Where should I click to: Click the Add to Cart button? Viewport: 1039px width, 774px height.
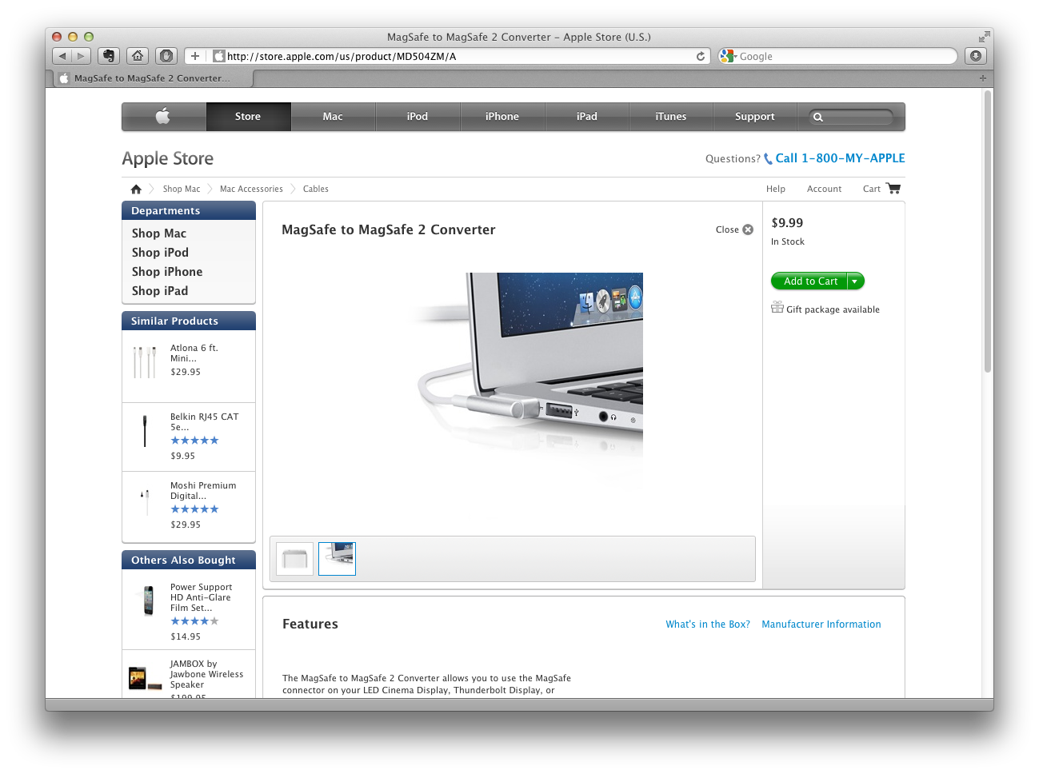point(809,281)
